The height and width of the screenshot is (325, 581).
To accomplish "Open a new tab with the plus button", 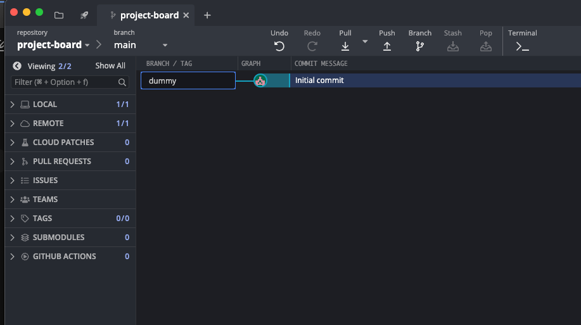I will 207,15.
